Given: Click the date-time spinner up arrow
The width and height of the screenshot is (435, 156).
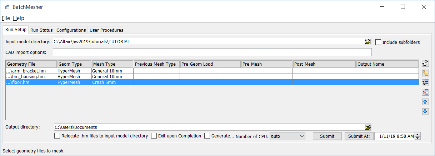Looking at the screenshot, I should point(418,135).
